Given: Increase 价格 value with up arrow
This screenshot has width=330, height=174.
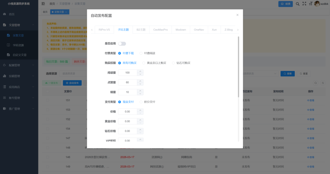Looking at the screenshot, I should coord(140,110).
